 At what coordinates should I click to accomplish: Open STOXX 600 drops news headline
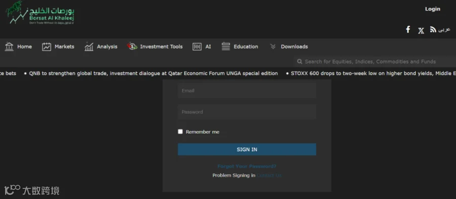pos(373,73)
